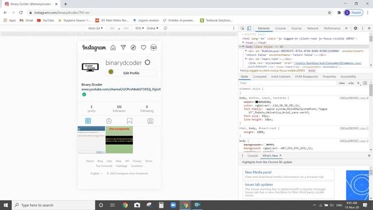The width and height of the screenshot is (373, 210).
Task: Click the #262626 color swatch
Action: pyautogui.click(x=256, y=102)
